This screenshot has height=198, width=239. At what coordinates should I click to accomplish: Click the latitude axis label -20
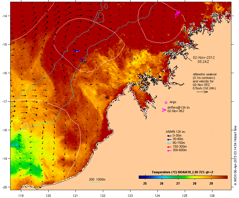tap(4, 187)
